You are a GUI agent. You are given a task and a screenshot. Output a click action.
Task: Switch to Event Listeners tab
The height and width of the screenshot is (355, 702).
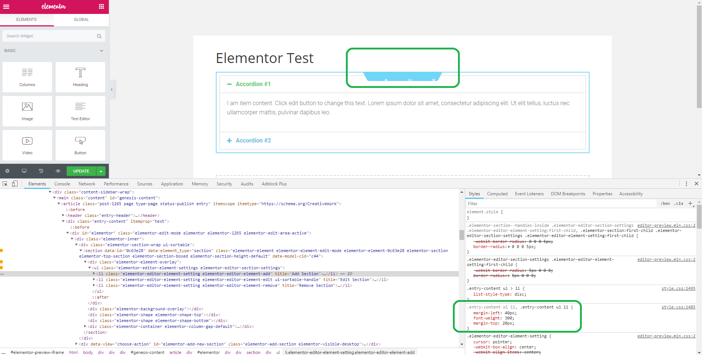coord(529,194)
